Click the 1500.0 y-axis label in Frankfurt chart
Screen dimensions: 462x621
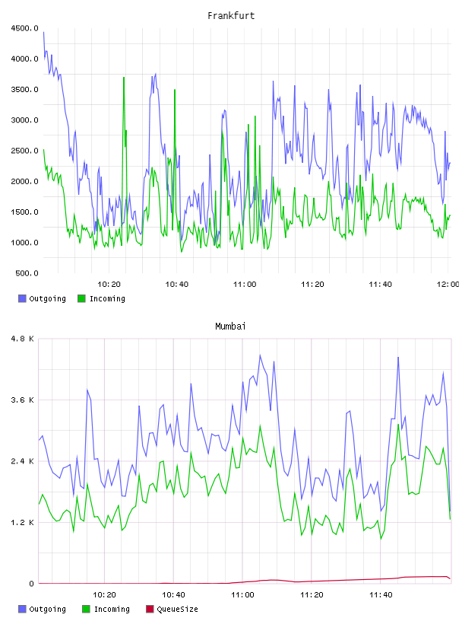(24, 212)
